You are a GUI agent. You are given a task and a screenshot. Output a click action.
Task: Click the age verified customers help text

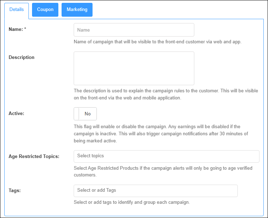pyautogui.click(x=163, y=171)
